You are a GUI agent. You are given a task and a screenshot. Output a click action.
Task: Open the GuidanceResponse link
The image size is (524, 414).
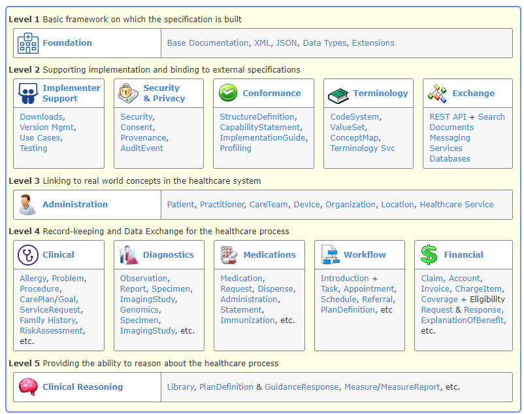[301, 387]
